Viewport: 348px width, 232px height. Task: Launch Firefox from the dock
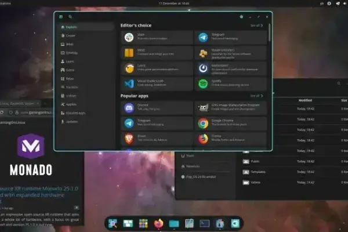pos(158,223)
